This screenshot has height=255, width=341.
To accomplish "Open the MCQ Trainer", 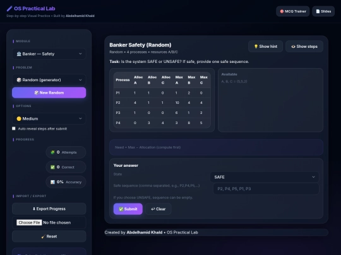I will (x=293, y=11).
